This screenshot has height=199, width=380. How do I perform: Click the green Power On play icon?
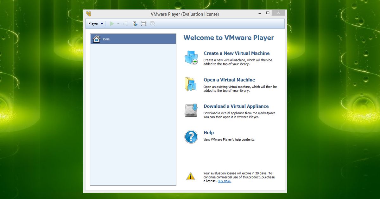tap(112, 24)
